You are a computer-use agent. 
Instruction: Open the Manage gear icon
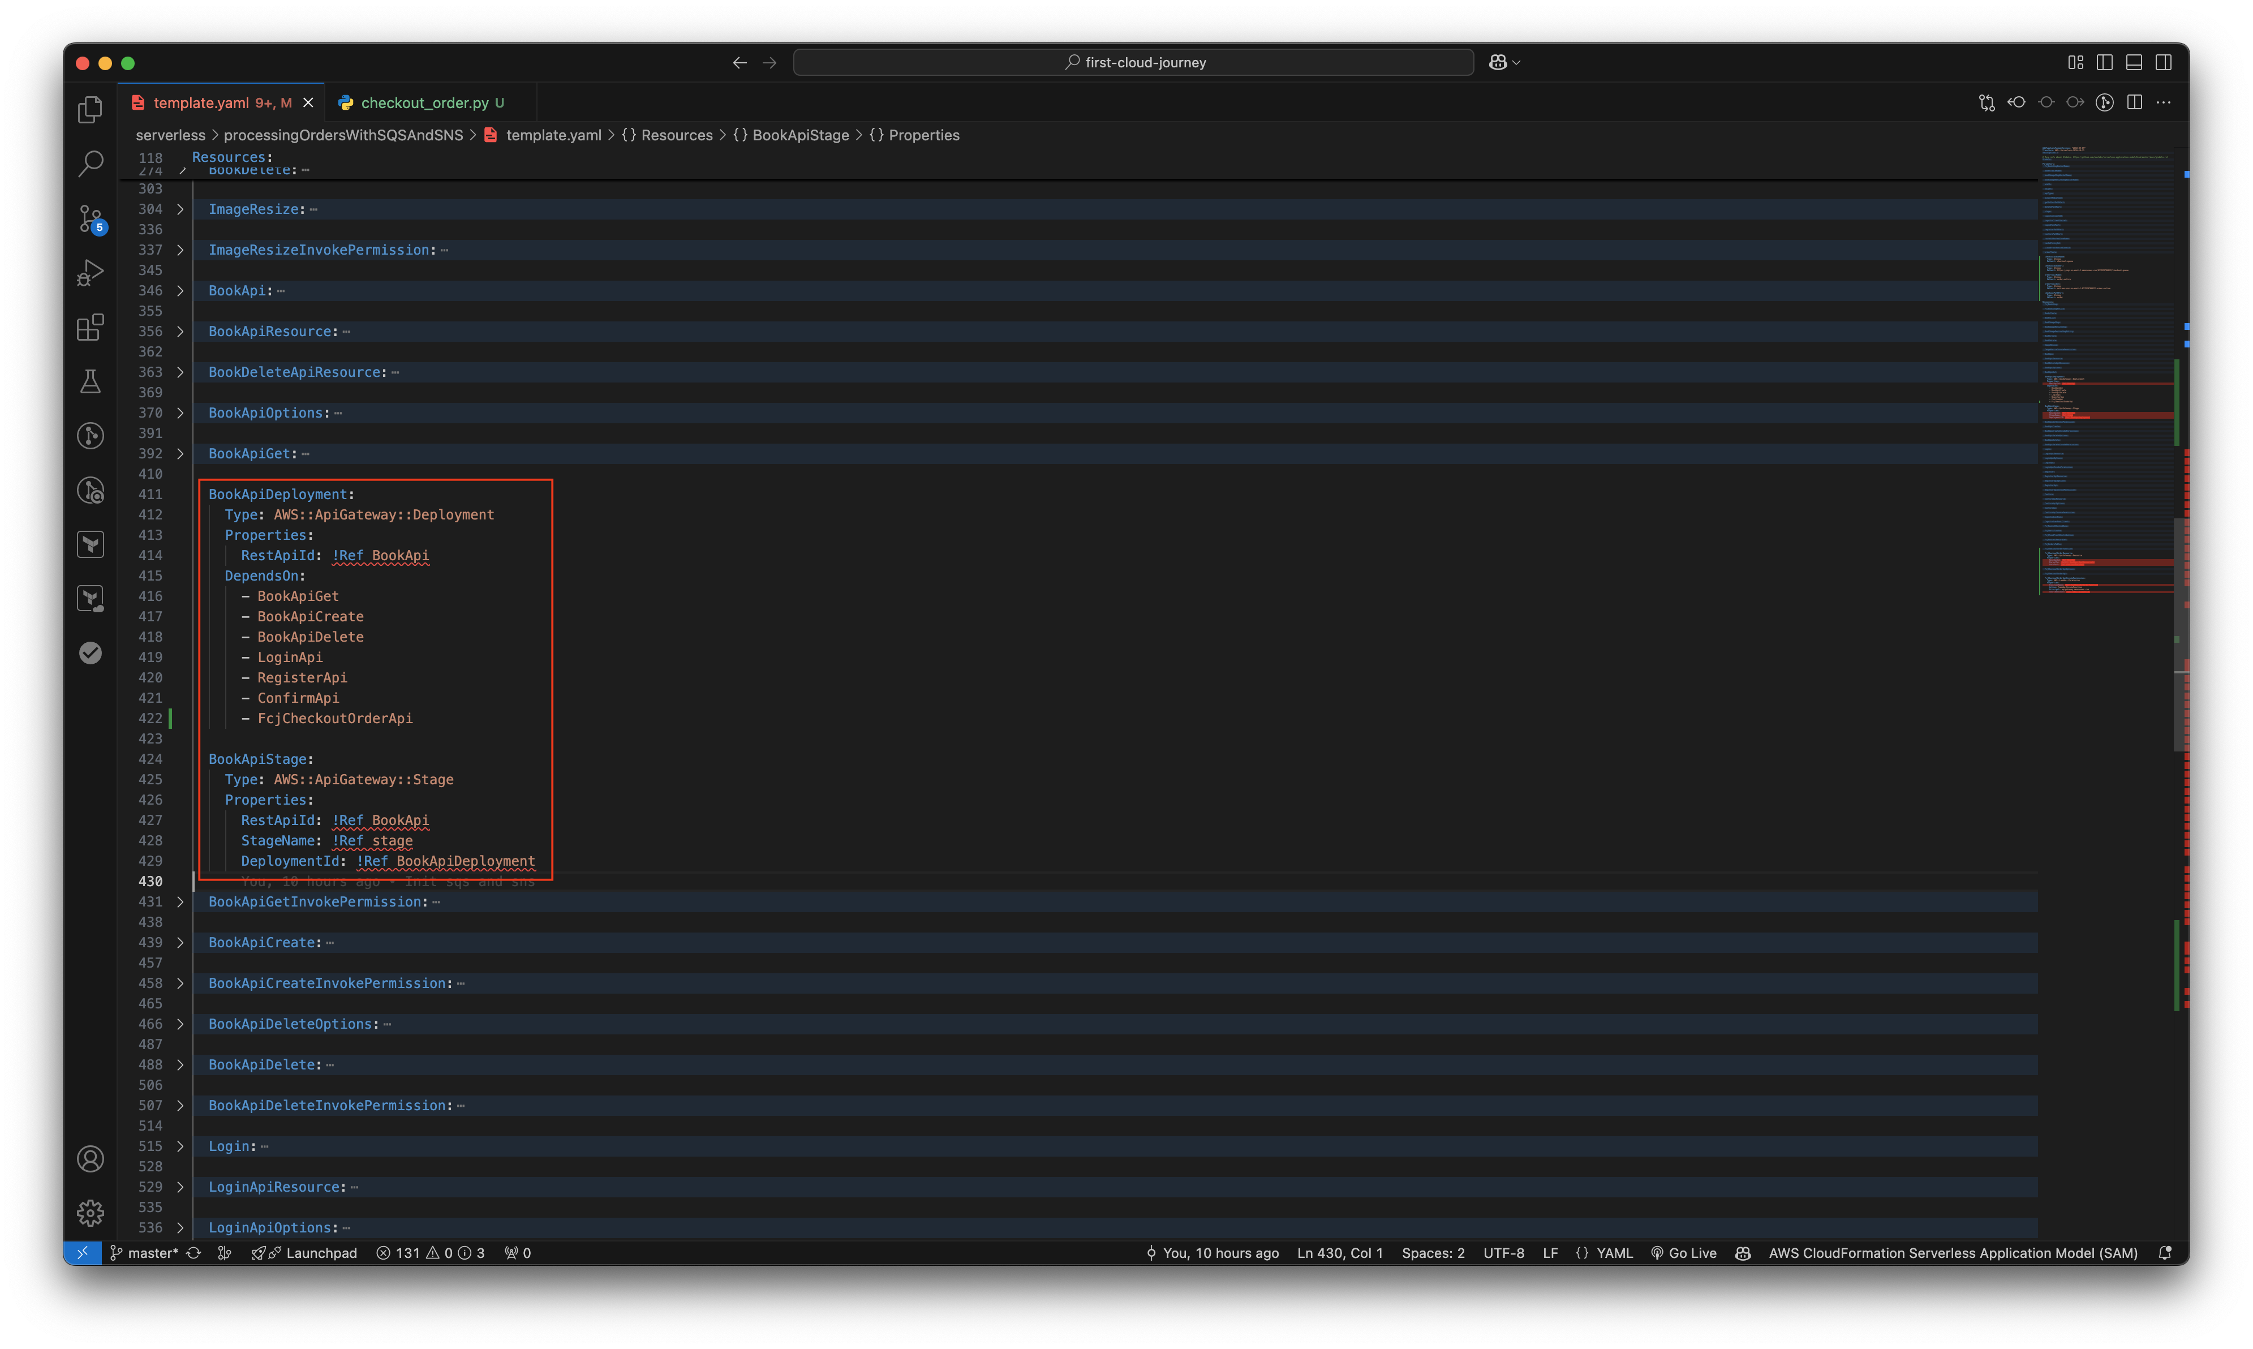(x=90, y=1213)
